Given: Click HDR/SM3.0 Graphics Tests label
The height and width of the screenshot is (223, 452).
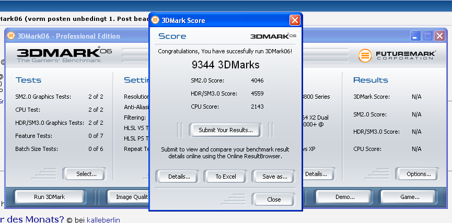Looking at the screenshot, I should click(x=50, y=123).
